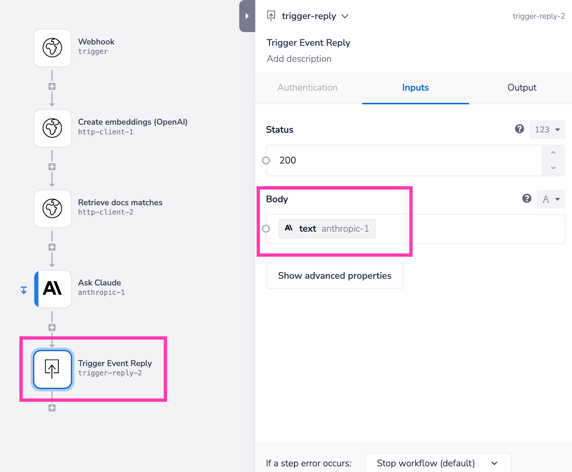This screenshot has height=472, width=572.
Task: Click the help icon next to Status
Action: click(x=519, y=129)
